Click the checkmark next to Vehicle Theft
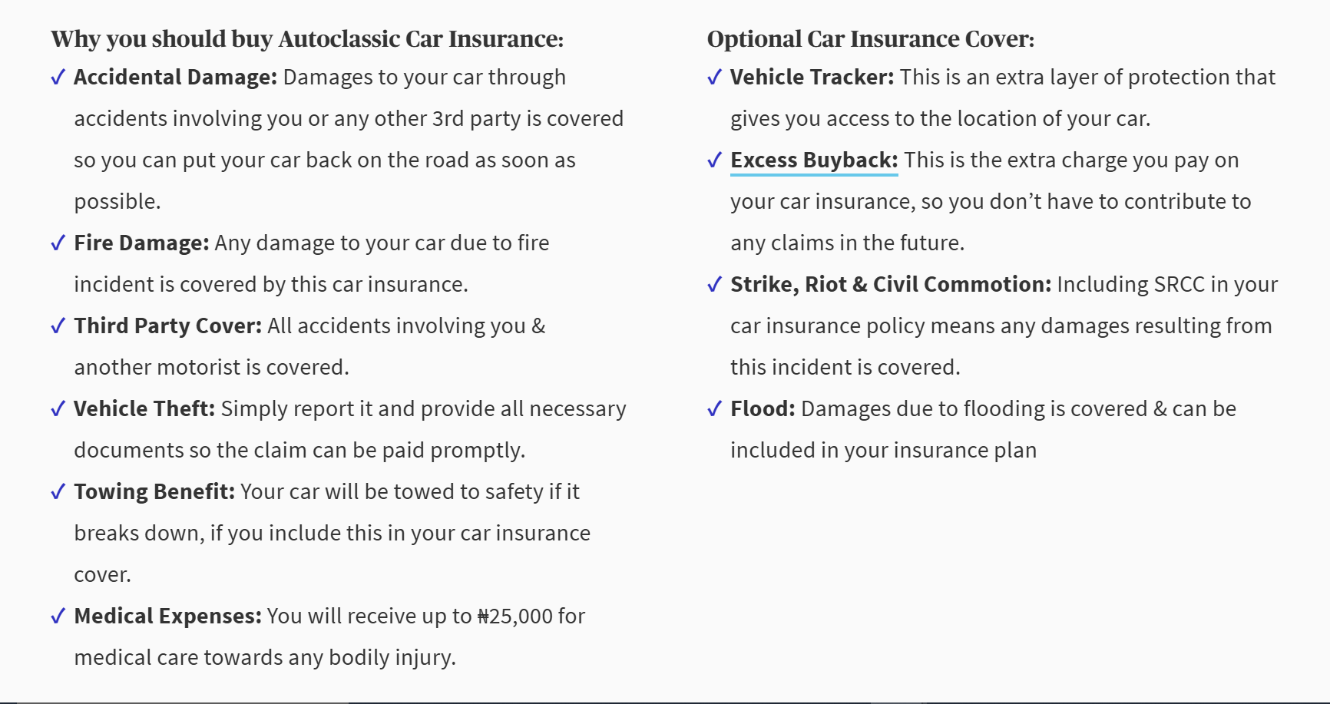1330x704 pixels. [58, 409]
